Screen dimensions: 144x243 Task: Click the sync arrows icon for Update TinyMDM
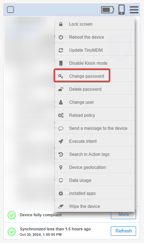61,50
